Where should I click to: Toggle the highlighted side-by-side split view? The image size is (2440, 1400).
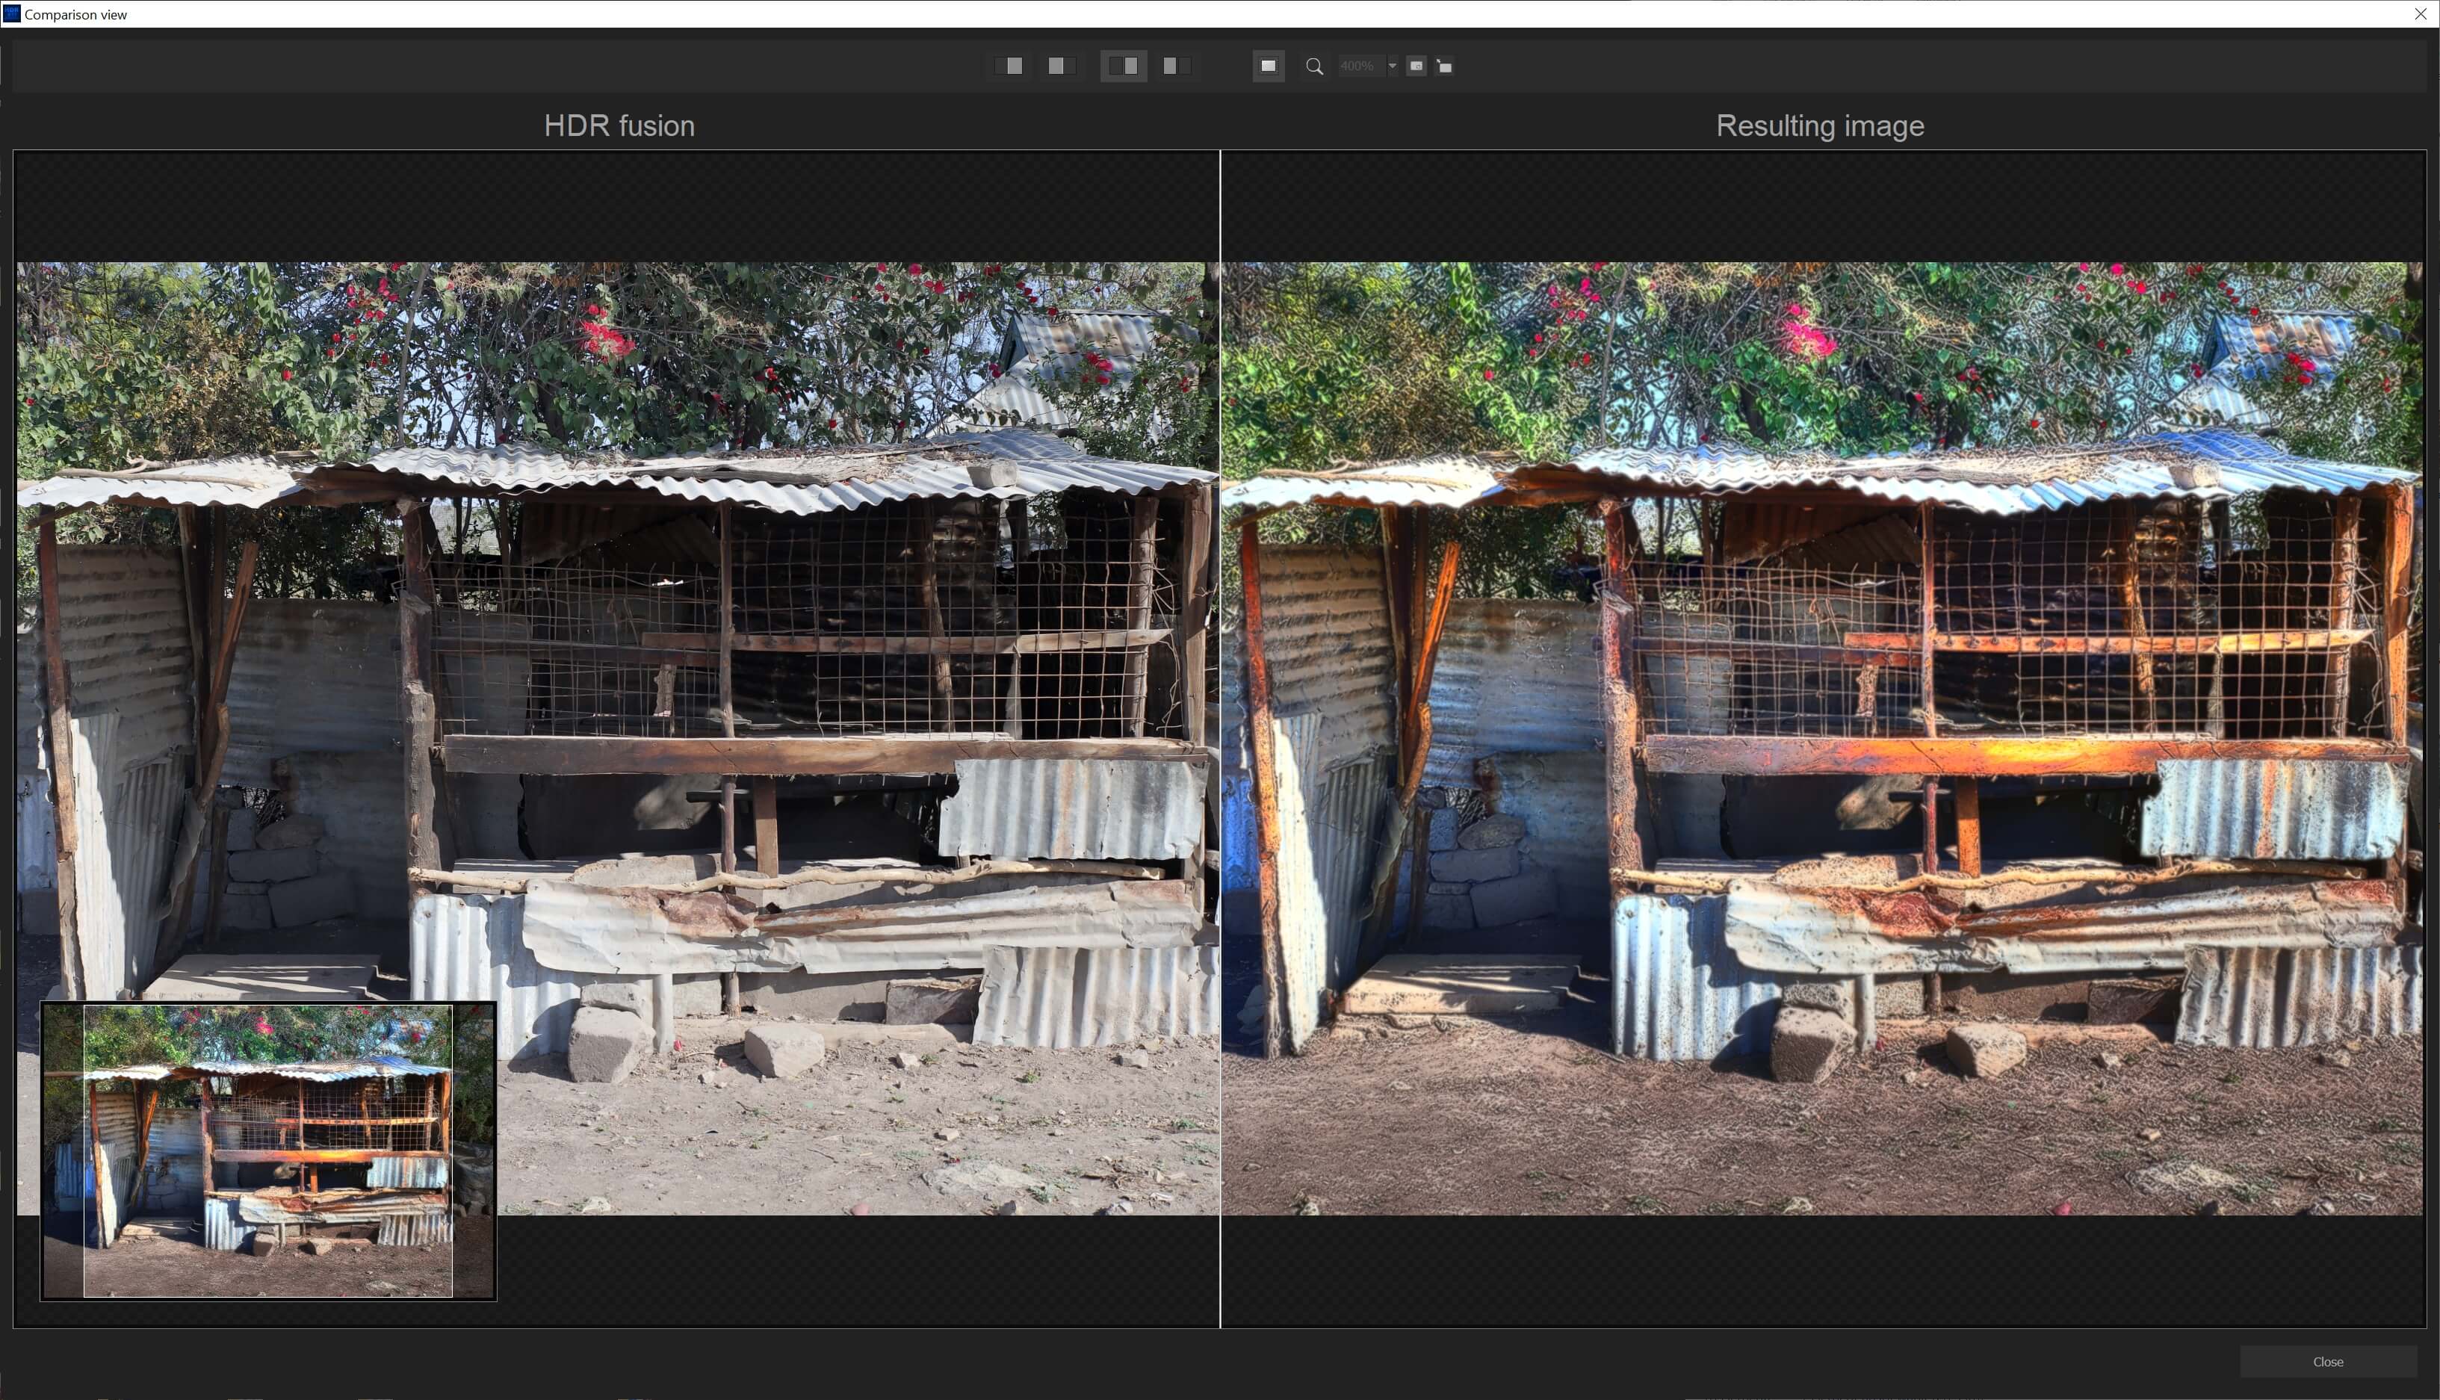[x=1123, y=66]
